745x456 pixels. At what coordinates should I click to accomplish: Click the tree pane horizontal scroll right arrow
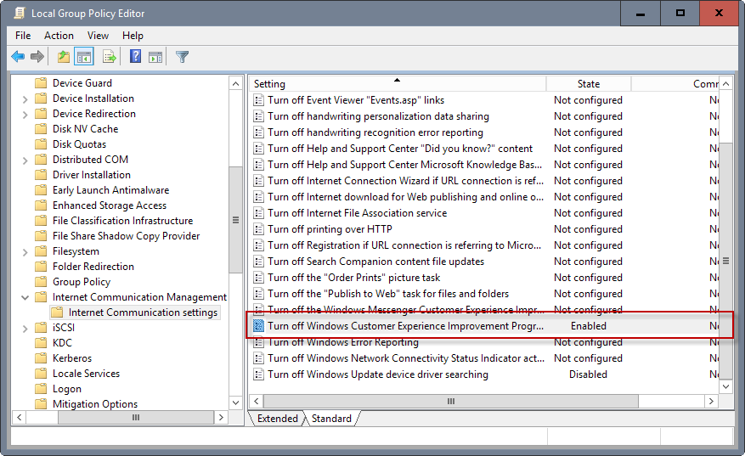click(221, 418)
